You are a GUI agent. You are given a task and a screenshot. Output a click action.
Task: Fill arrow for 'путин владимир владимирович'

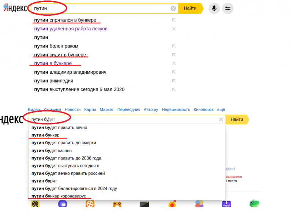coord(174,72)
